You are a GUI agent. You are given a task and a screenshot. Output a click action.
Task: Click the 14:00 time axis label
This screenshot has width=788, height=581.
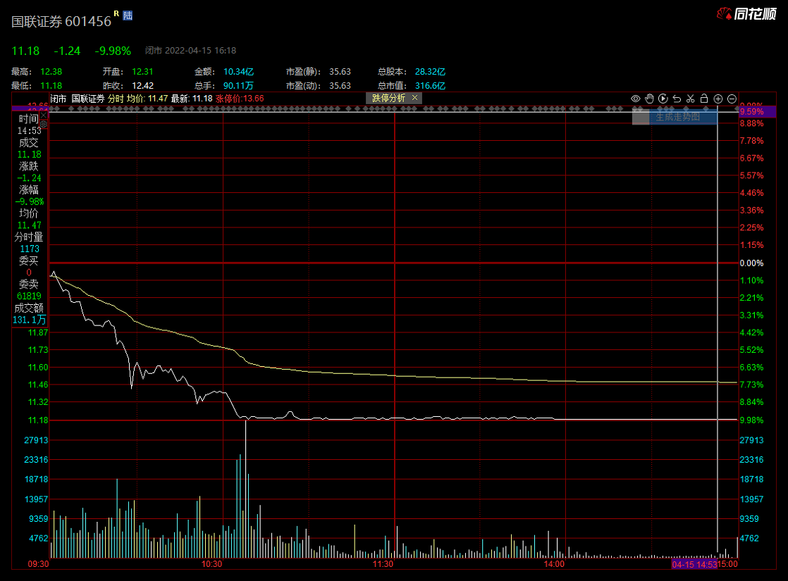[x=554, y=564]
